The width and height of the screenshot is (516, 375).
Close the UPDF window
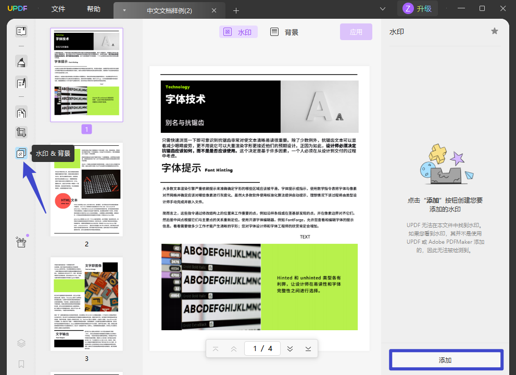(503, 8)
